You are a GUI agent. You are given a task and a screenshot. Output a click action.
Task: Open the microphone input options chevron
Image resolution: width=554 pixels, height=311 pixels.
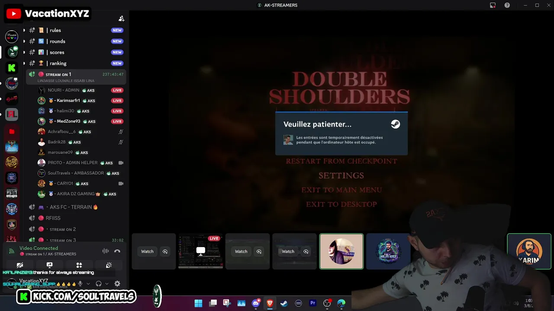click(88, 284)
